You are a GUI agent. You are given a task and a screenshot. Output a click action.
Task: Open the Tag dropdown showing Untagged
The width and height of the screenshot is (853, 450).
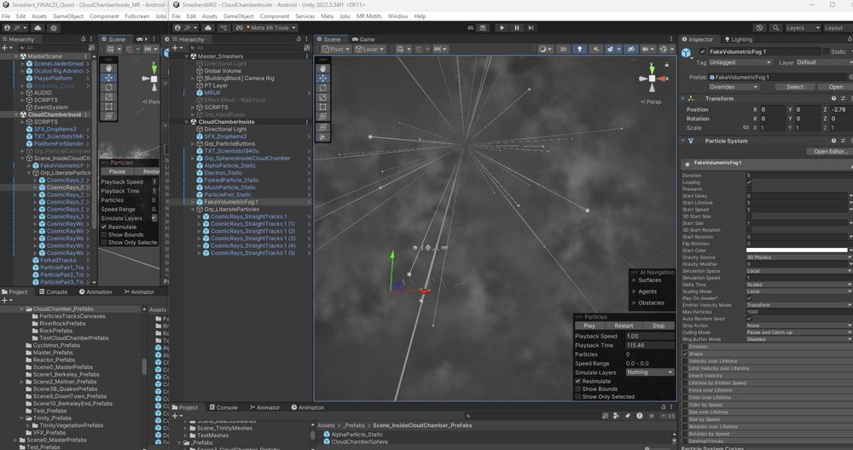tap(740, 62)
